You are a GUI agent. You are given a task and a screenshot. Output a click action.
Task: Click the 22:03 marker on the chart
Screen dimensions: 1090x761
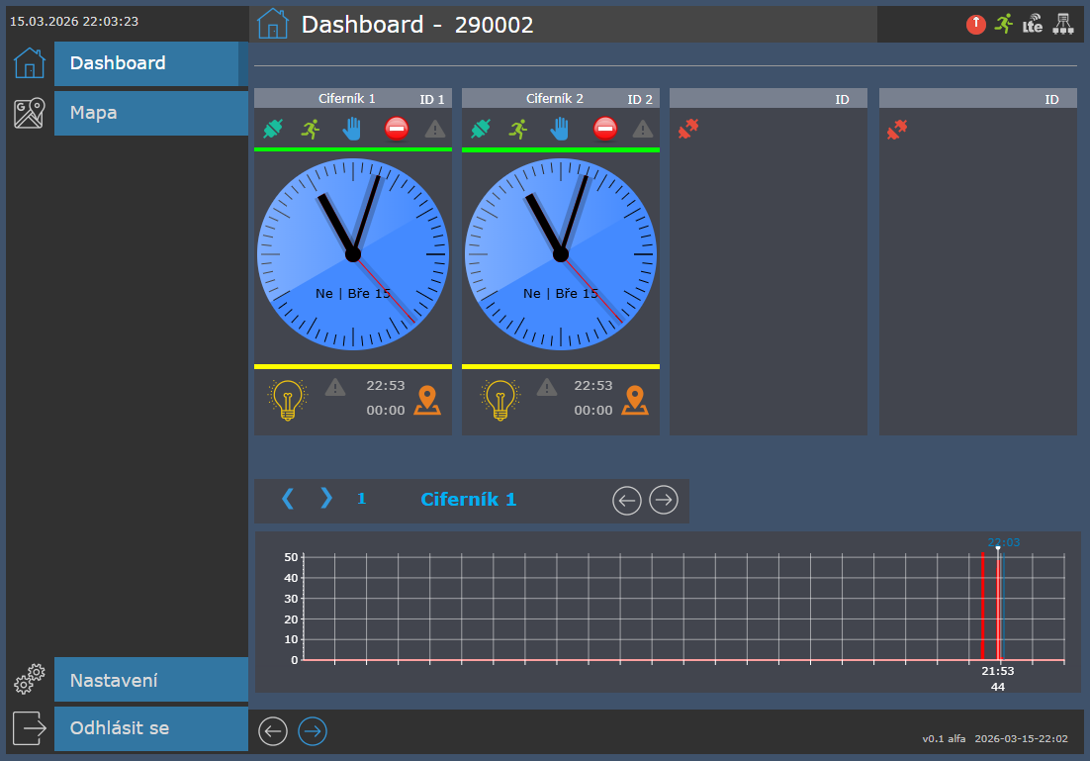point(1002,542)
